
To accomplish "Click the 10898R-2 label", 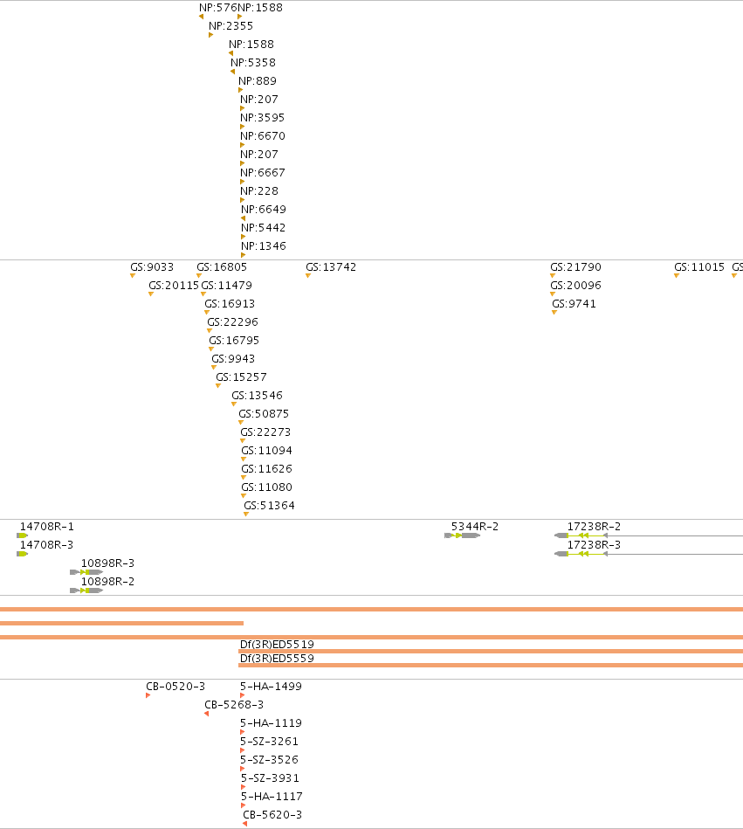I will coord(107,582).
